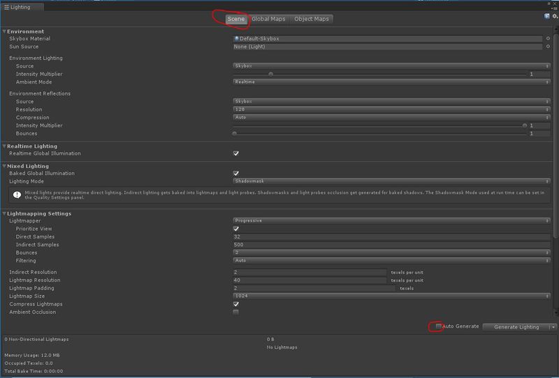559x378 pixels.
Task: Toggle Baked Global Illumination checkbox
Action: [x=235, y=174]
